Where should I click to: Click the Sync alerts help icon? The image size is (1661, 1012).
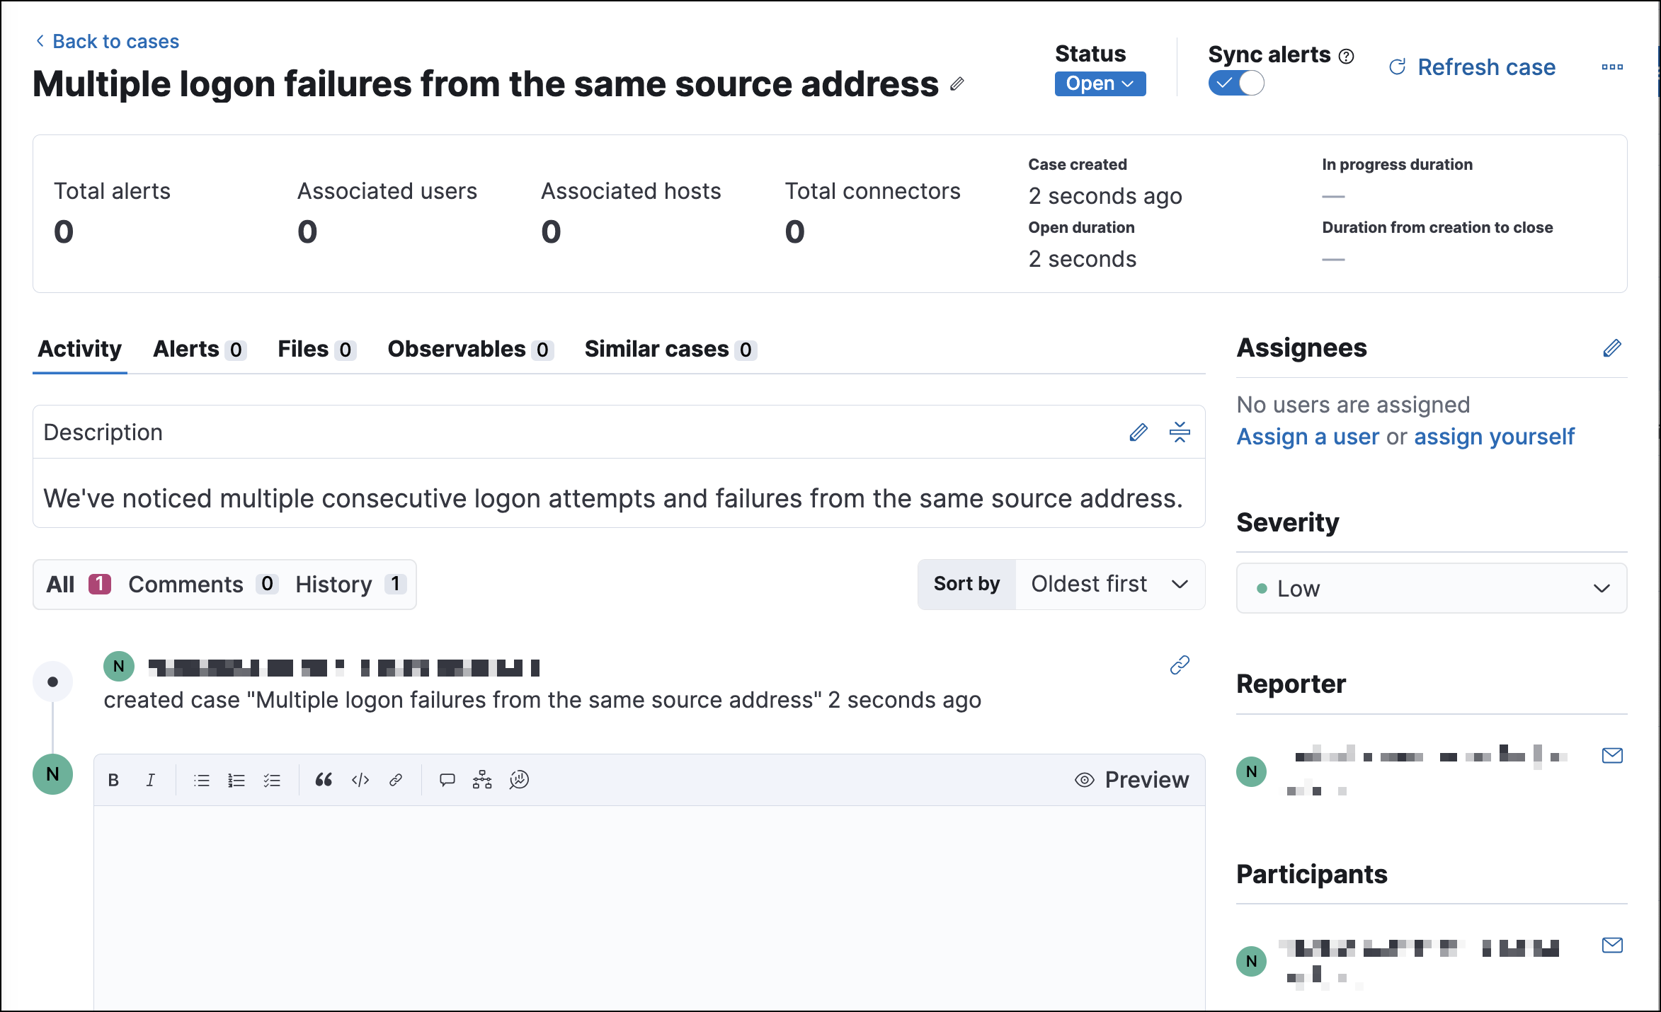(1347, 56)
